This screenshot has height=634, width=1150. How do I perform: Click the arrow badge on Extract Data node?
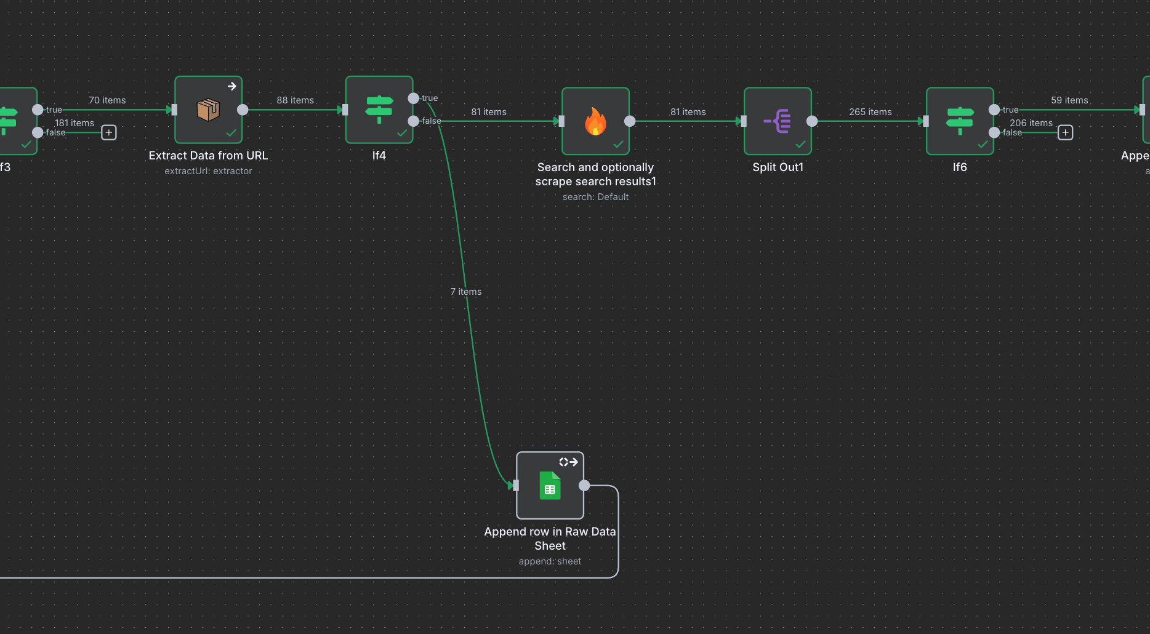click(231, 86)
